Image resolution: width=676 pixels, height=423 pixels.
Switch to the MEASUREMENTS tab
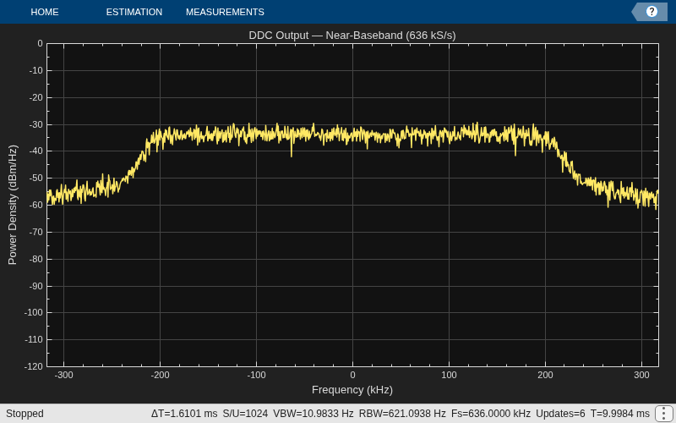pyautogui.click(x=225, y=12)
